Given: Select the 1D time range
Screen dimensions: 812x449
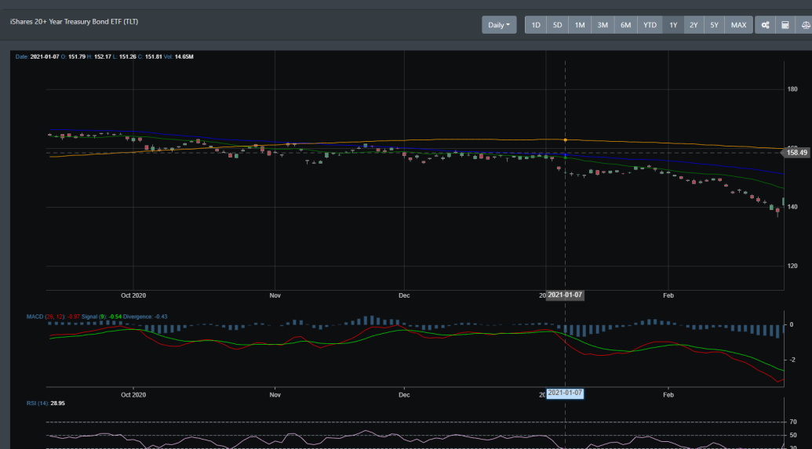Looking at the screenshot, I should [x=536, y=25].
